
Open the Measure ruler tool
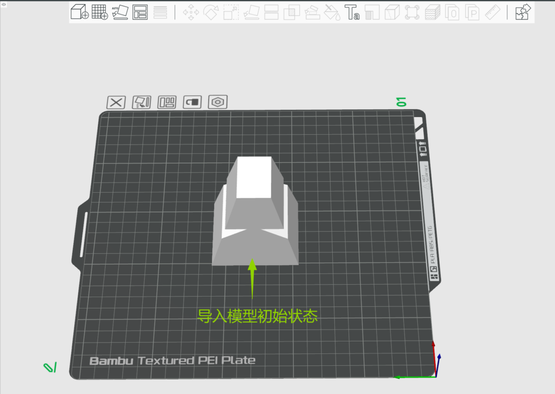492,12
